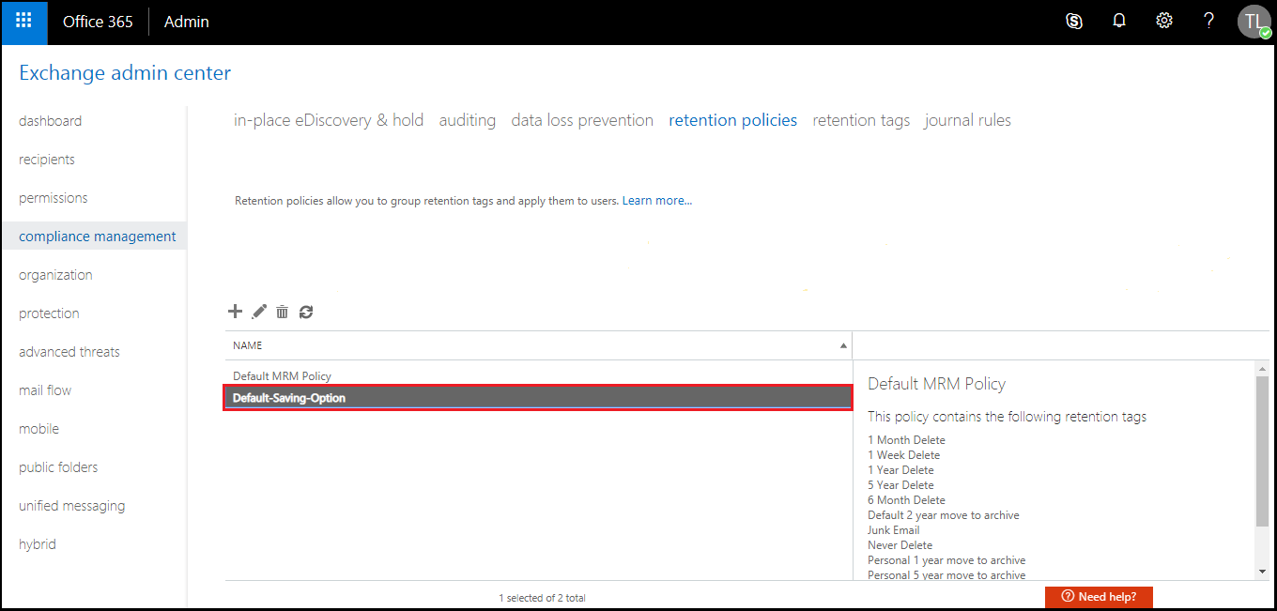Viewport: 1277px width, 611px height.
Task: Refresh the retention policies list
Action: [x=306, y=312]
